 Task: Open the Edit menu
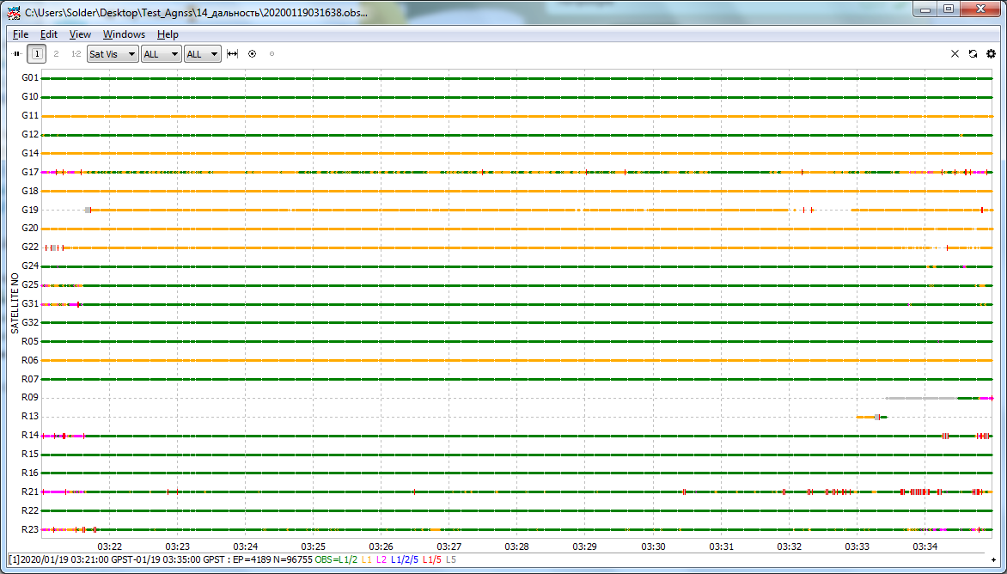pyautogui.click(x=49, y=34)
